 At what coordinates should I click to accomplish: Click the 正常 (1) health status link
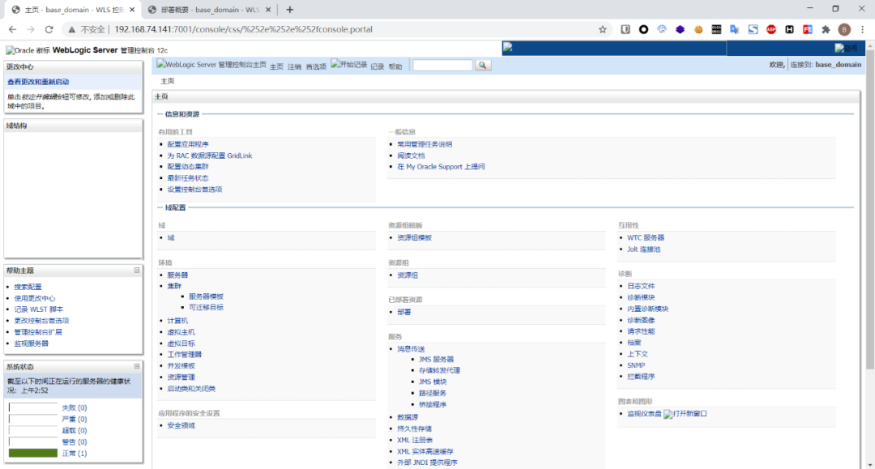tap(75, 454)
